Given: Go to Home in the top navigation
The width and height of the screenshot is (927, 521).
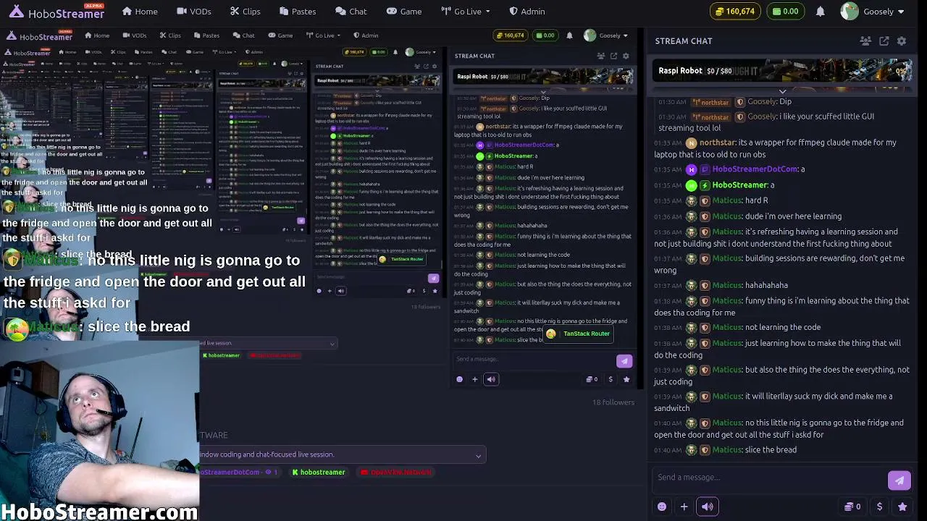Looking at the screenshot, I should pyautogui.click(x=140, y=12).
